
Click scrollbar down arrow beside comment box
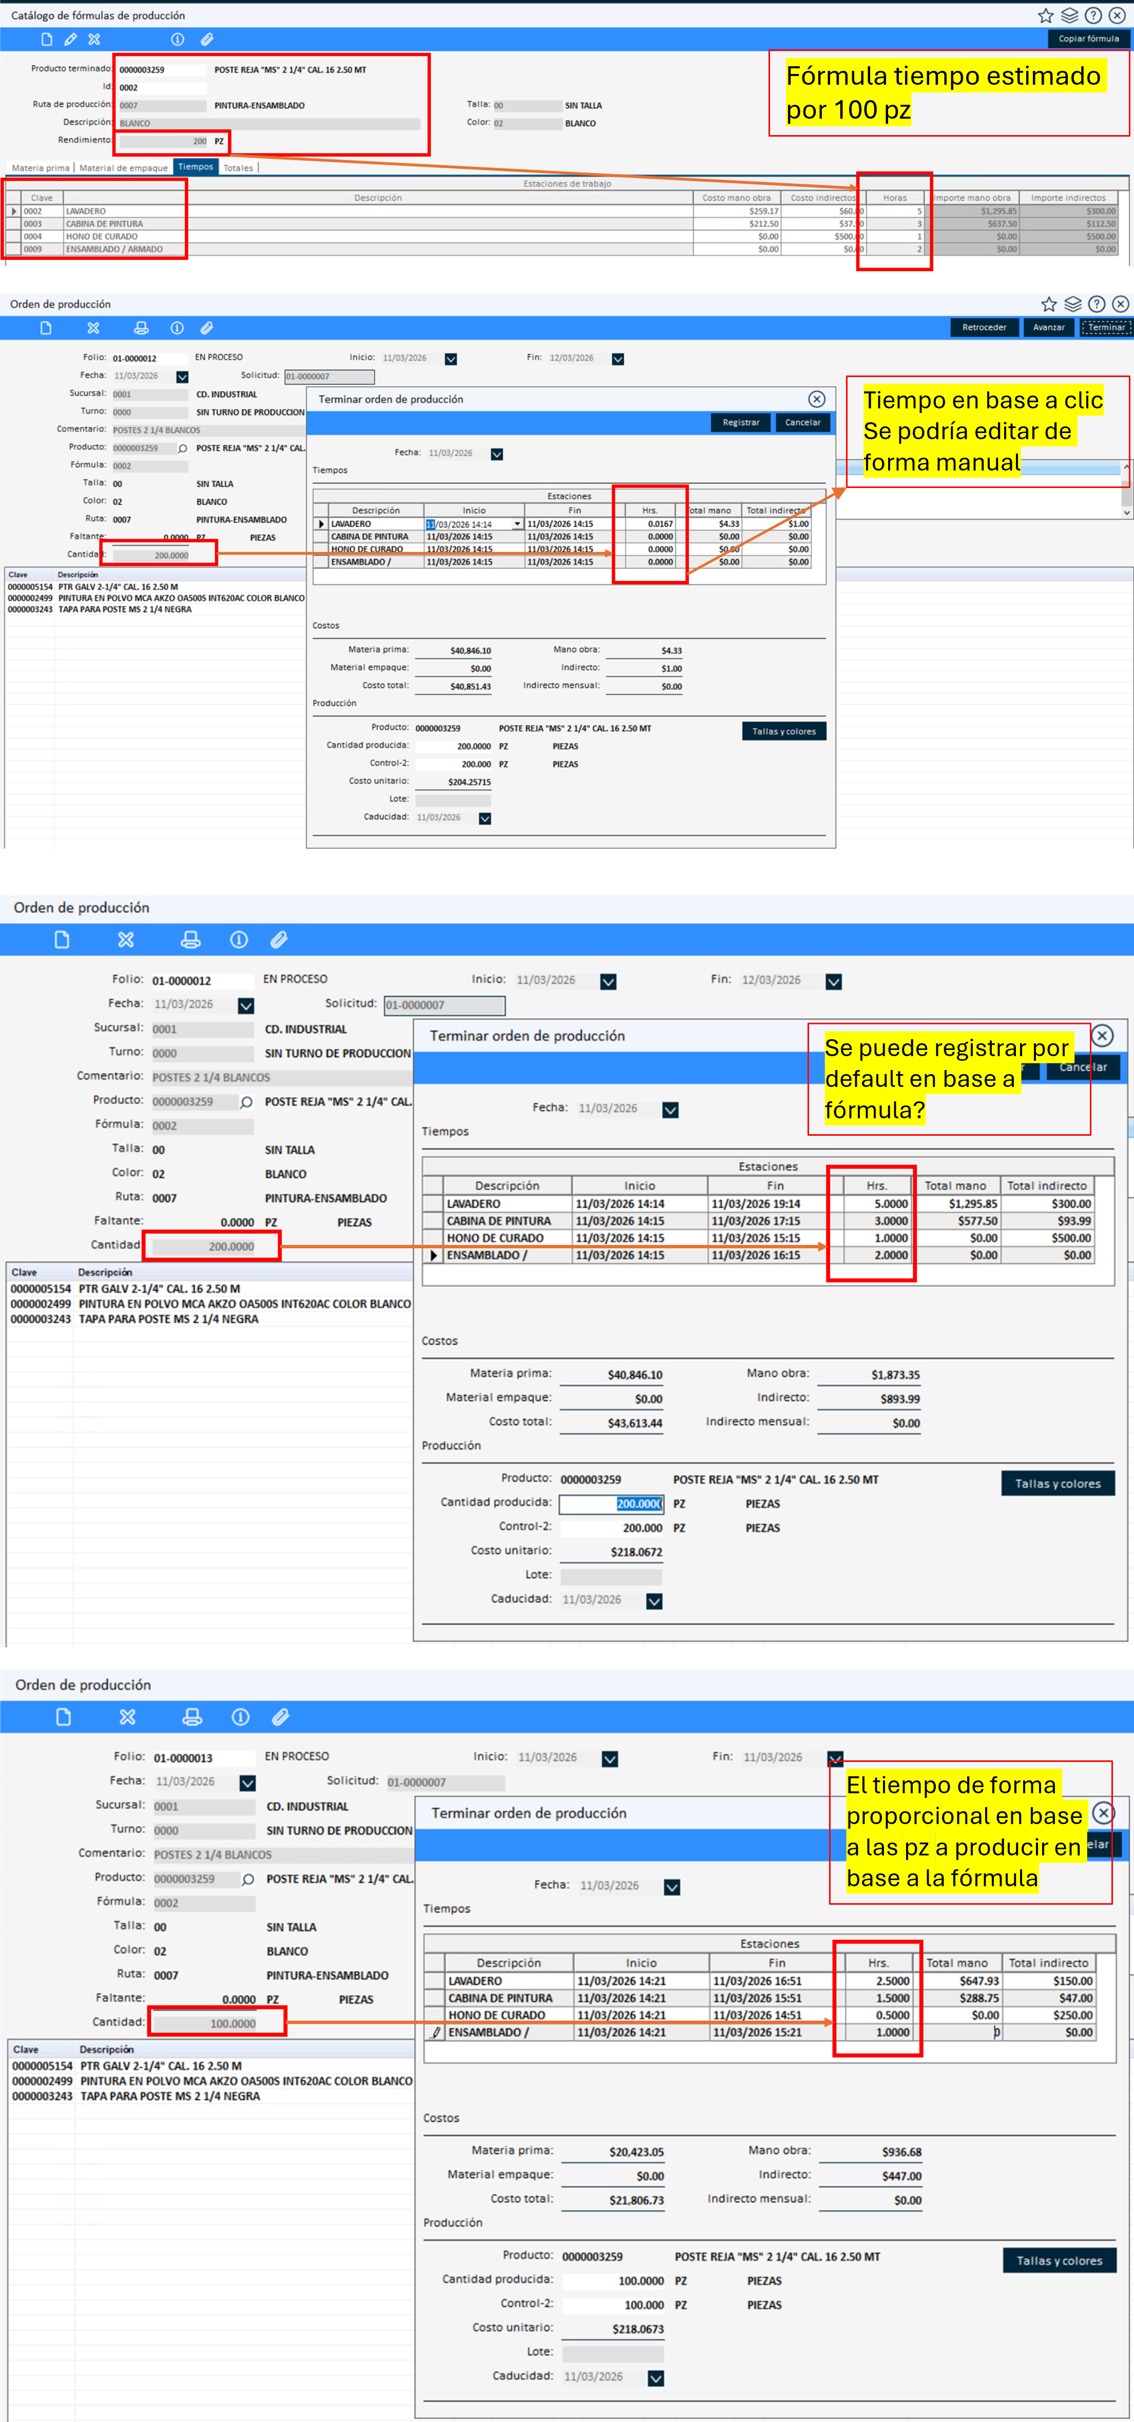(1126, 513)
